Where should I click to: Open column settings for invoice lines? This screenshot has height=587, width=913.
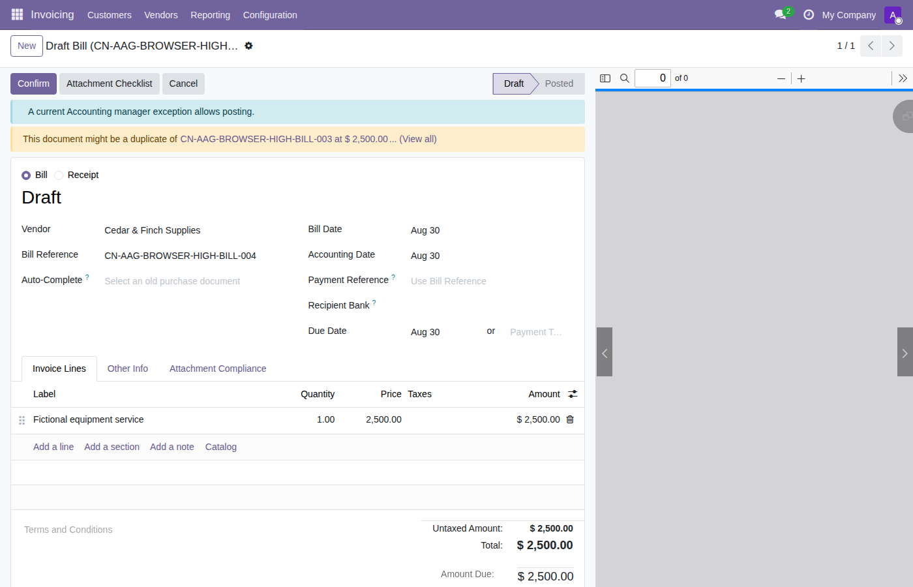(573, 394)
